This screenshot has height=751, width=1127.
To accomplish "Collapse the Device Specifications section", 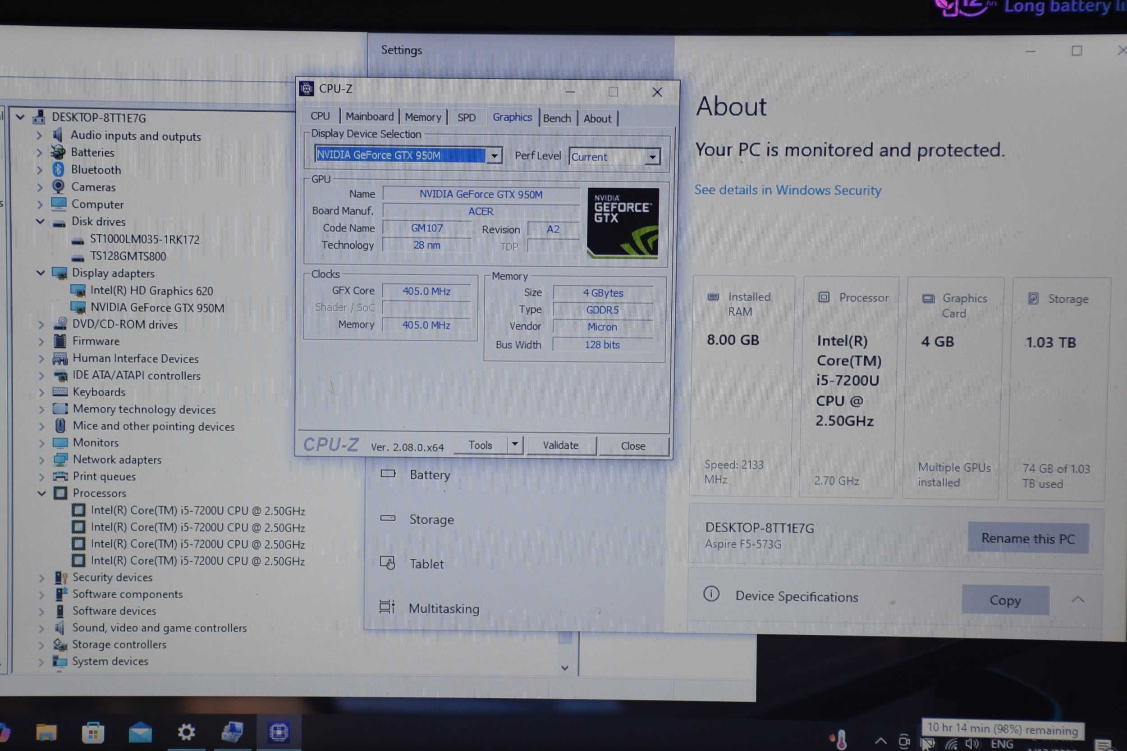I will 1078,599.
